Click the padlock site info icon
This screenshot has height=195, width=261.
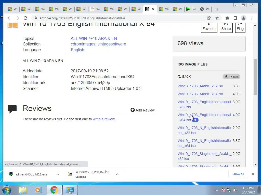click(35, 18)
